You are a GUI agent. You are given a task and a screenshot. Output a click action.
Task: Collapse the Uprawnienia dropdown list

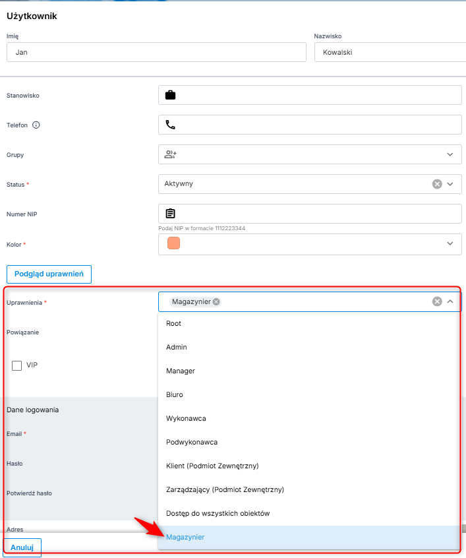(450, 301)
